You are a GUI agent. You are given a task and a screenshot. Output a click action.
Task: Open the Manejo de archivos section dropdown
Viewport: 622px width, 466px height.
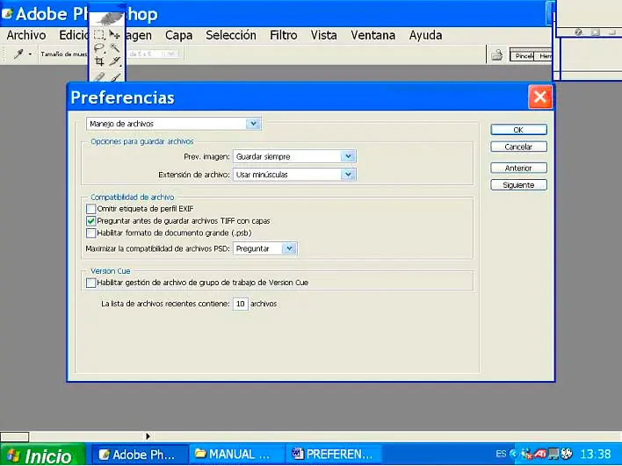(174, 124)
